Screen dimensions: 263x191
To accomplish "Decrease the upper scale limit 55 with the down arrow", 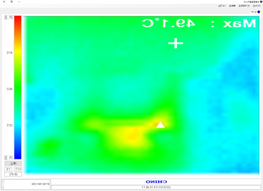I will pyautogui.click(x=6, y=18).
